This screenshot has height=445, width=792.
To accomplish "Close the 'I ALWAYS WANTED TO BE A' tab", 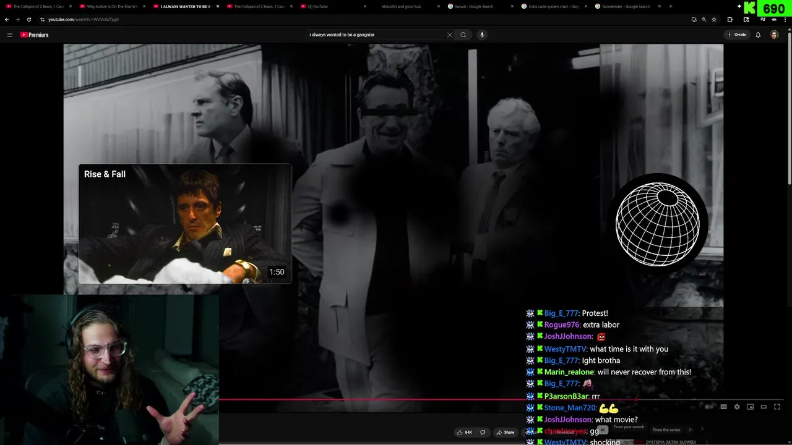I will point(218,6).
